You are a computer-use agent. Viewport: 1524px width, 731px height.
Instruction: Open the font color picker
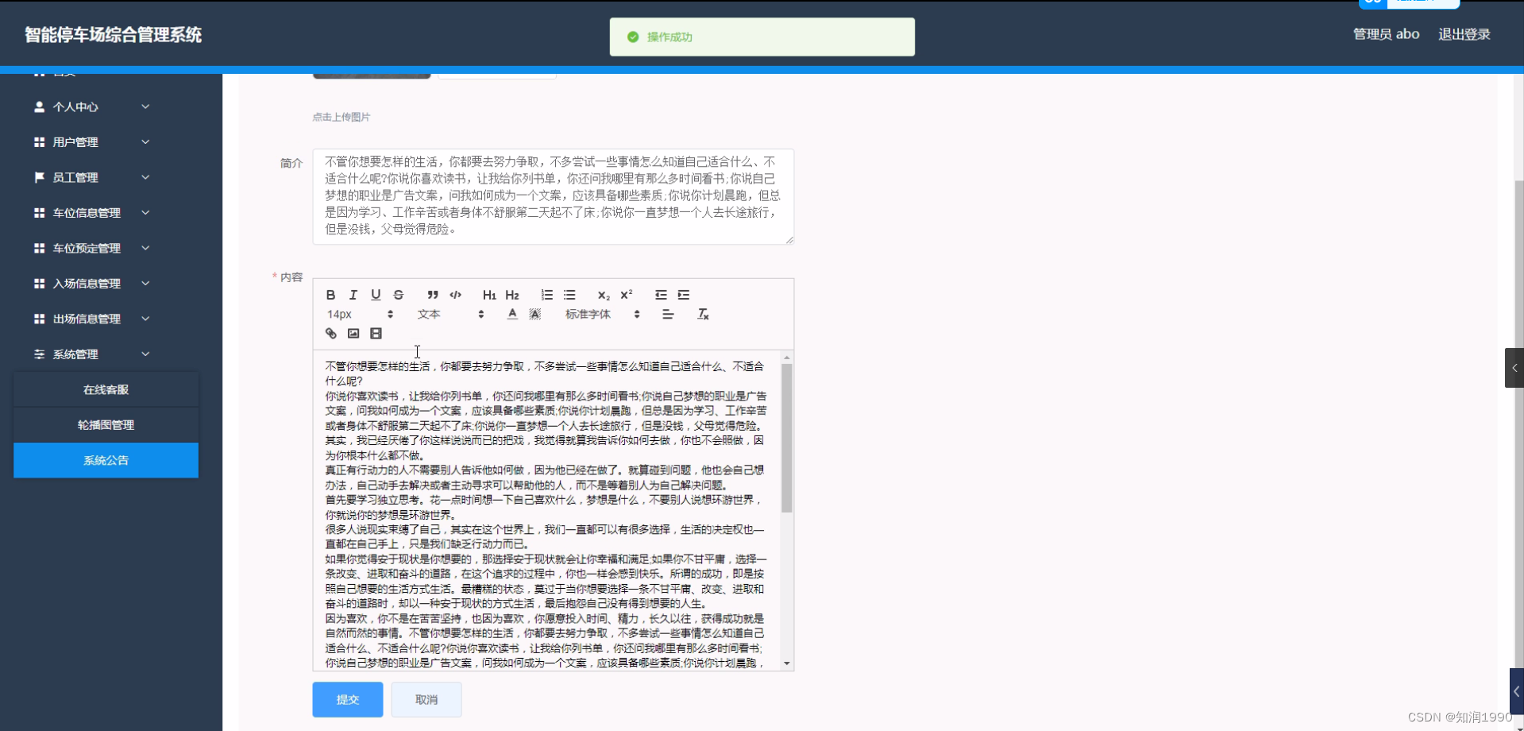click(511, 314)
